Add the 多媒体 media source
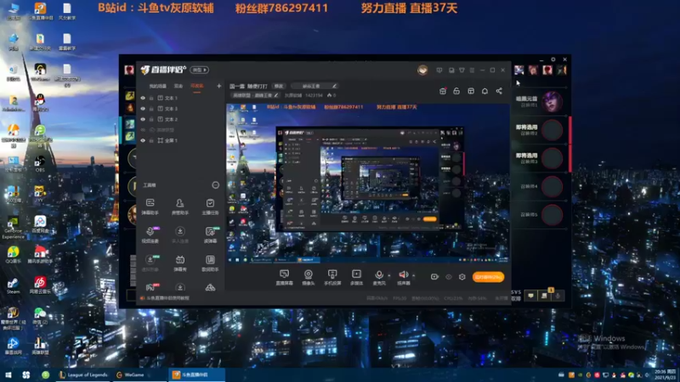Viewport: 680px width, 382px height. point(356,277)
